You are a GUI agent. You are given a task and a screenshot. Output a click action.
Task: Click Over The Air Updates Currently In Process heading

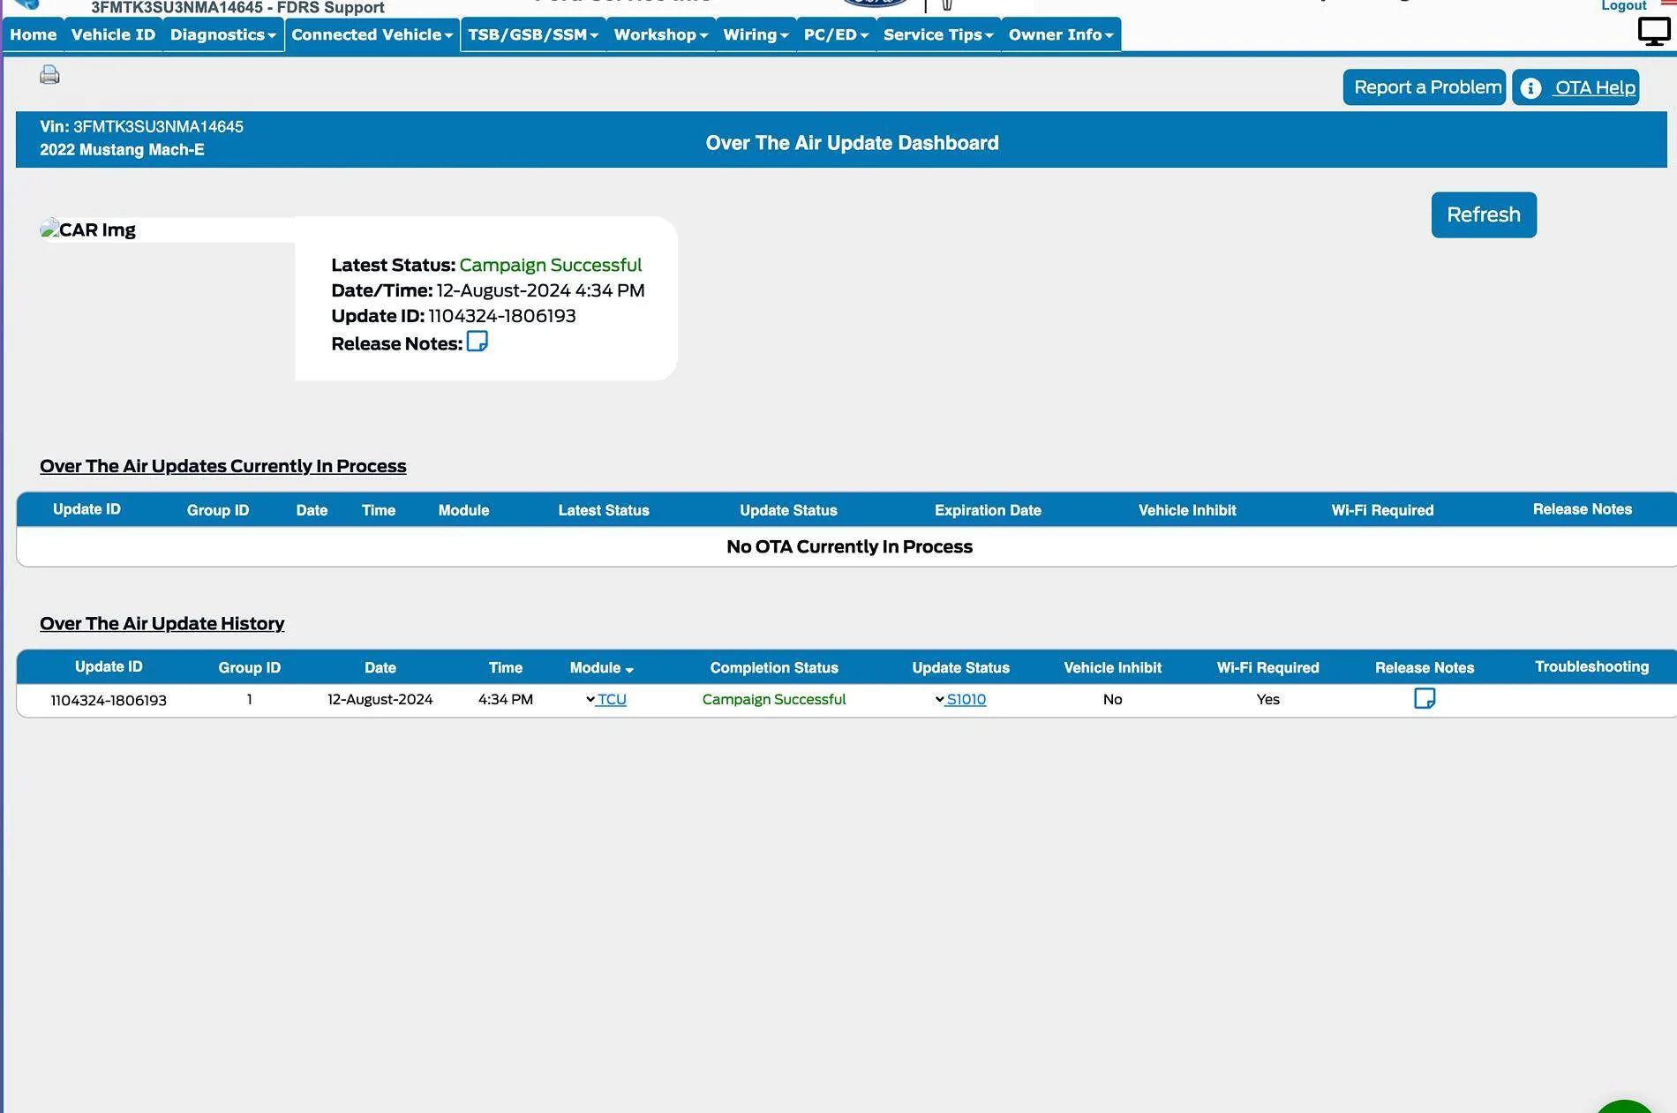coord(222,466)
